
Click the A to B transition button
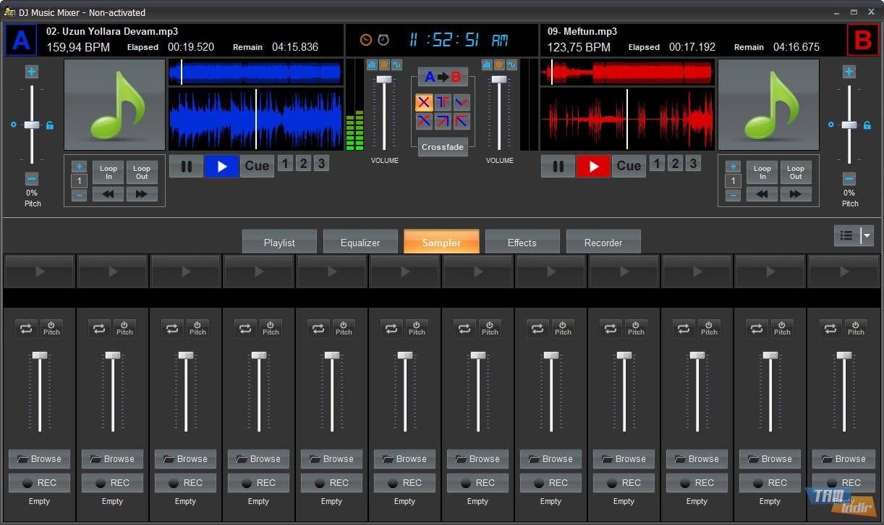443,77
